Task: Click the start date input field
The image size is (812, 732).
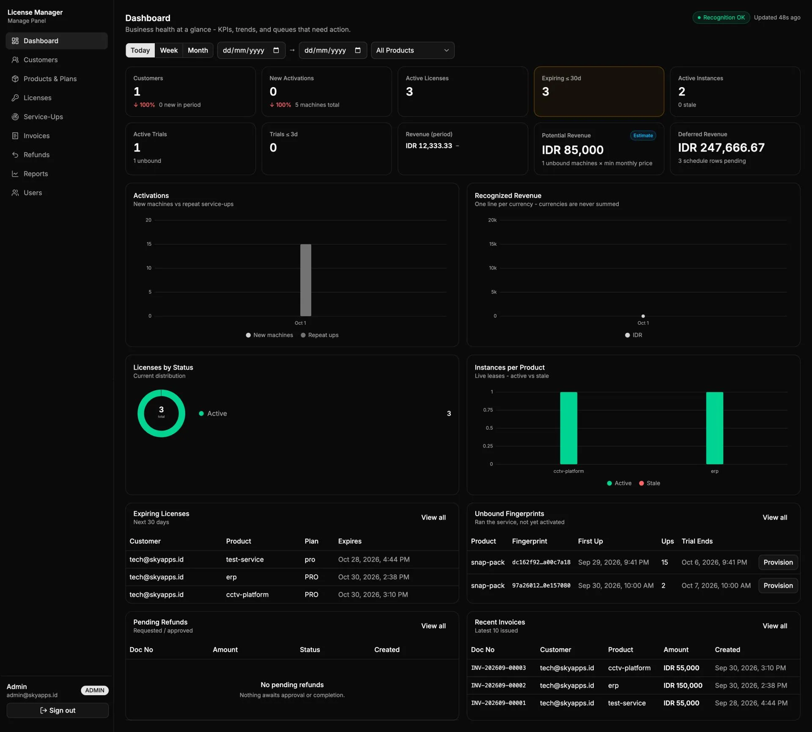Action: [251, 50]
